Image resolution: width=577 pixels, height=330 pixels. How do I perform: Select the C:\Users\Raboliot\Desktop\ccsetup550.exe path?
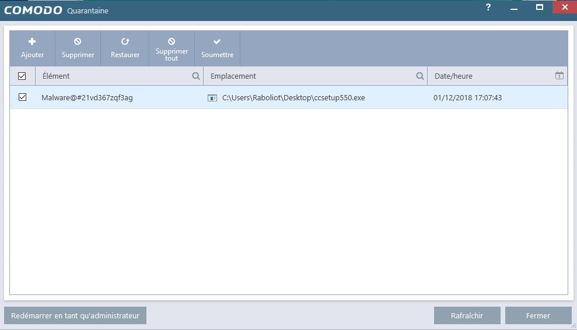[293, 97]
